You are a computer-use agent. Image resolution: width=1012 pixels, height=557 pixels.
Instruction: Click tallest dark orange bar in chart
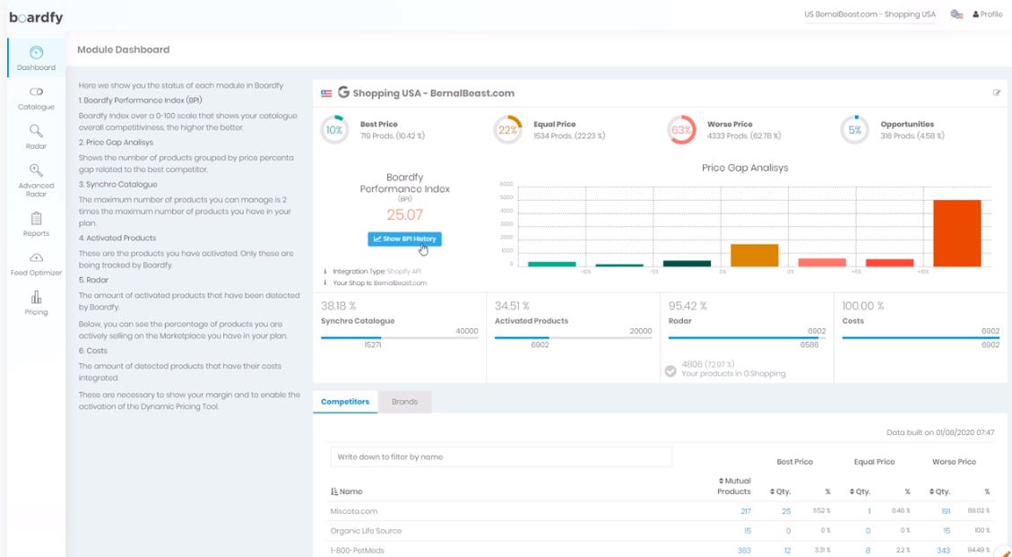pyautogui.click(x=957, y=233)
